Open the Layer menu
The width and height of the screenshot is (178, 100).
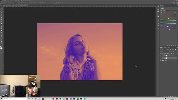11,1
